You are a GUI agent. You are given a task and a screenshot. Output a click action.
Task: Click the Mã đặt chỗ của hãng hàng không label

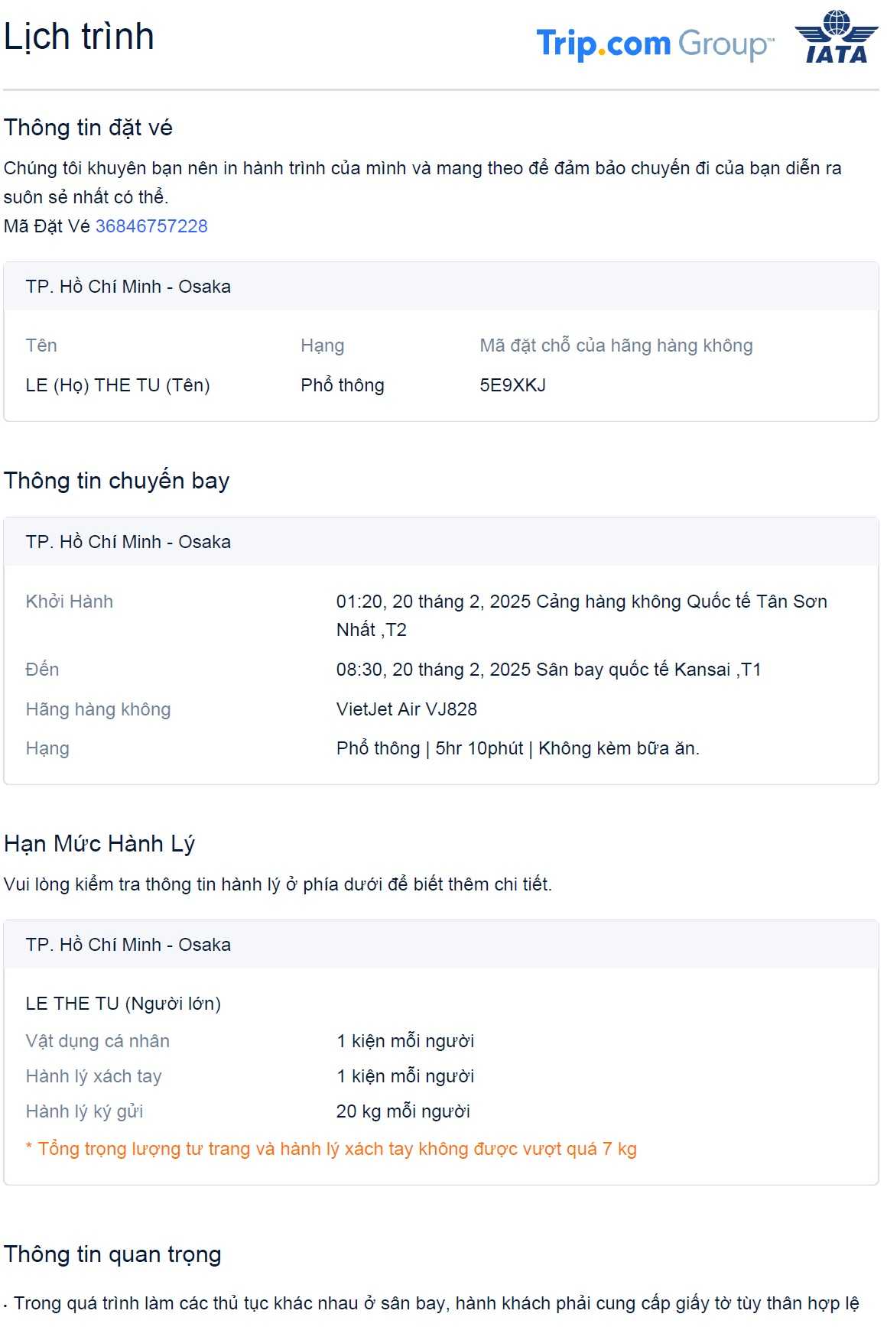(616, 345)
